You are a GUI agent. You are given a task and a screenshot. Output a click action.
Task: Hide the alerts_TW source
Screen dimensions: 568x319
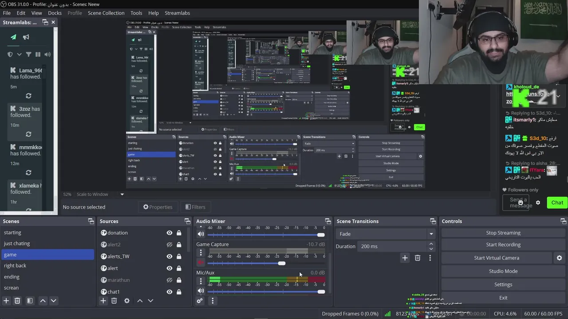170,257
